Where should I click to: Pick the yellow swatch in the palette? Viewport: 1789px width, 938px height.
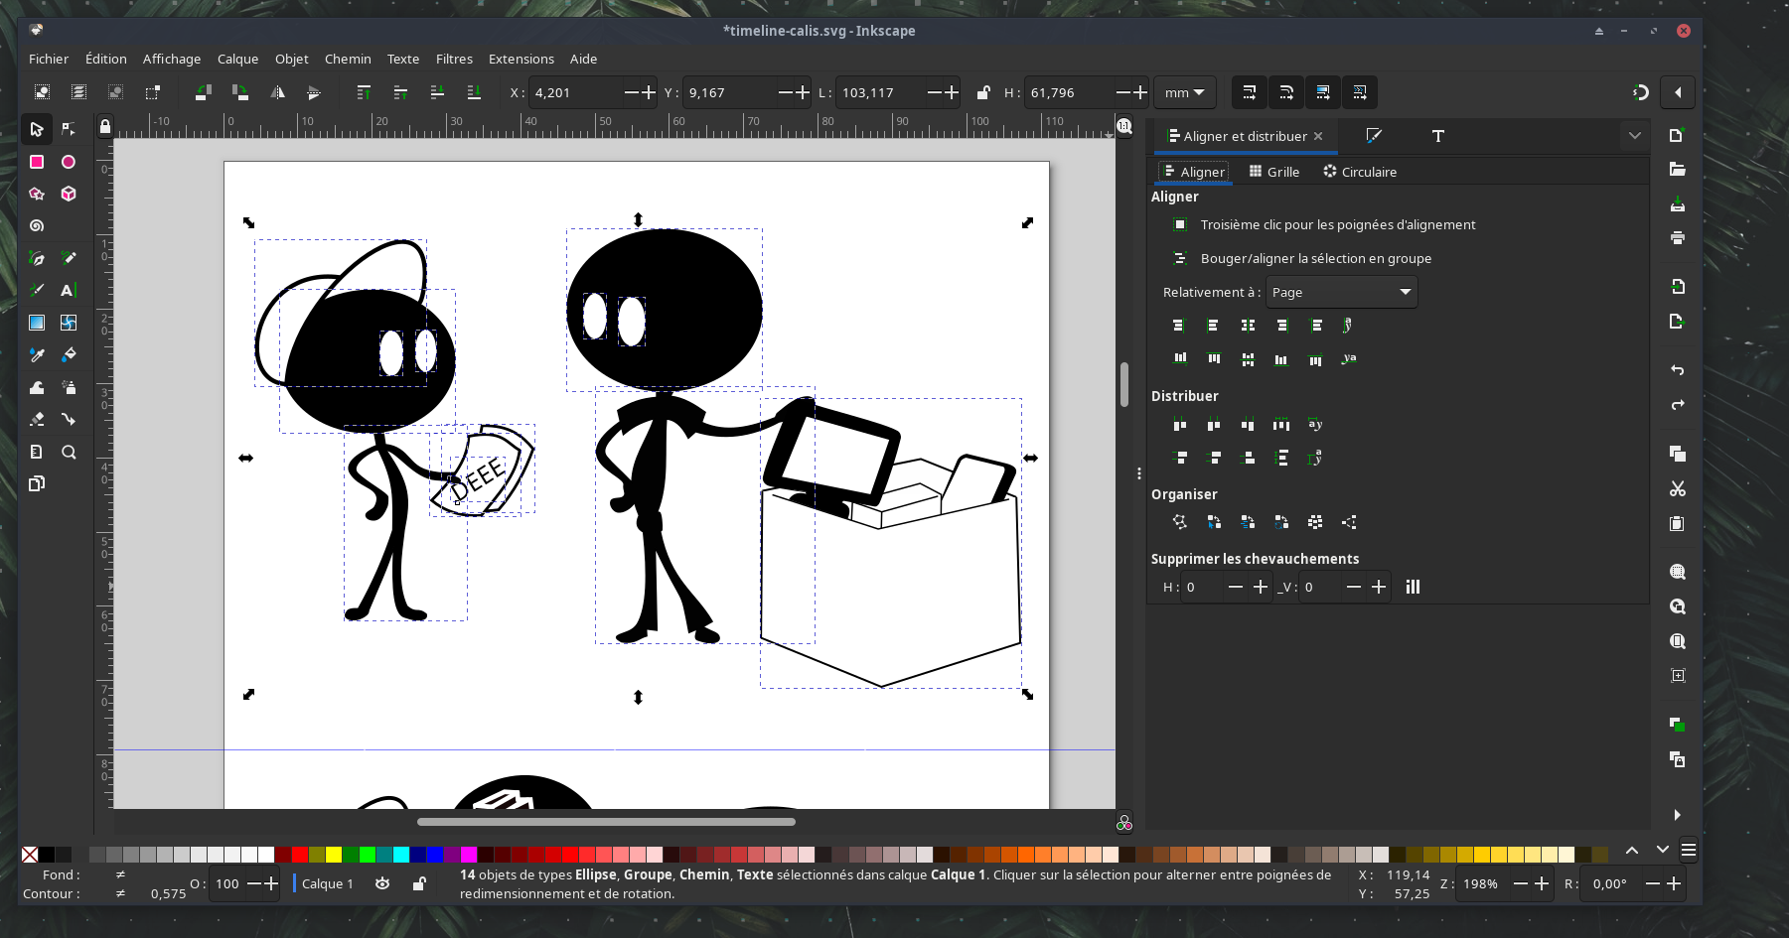[334, 855]
